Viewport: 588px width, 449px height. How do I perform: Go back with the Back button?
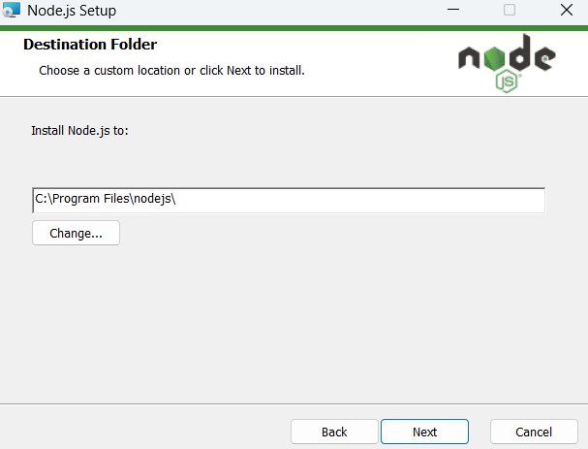(x=334, y=432)
